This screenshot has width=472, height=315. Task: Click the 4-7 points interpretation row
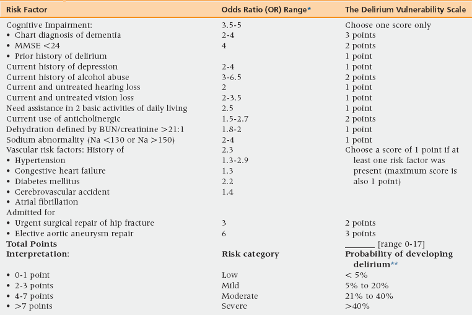[33, 296]
